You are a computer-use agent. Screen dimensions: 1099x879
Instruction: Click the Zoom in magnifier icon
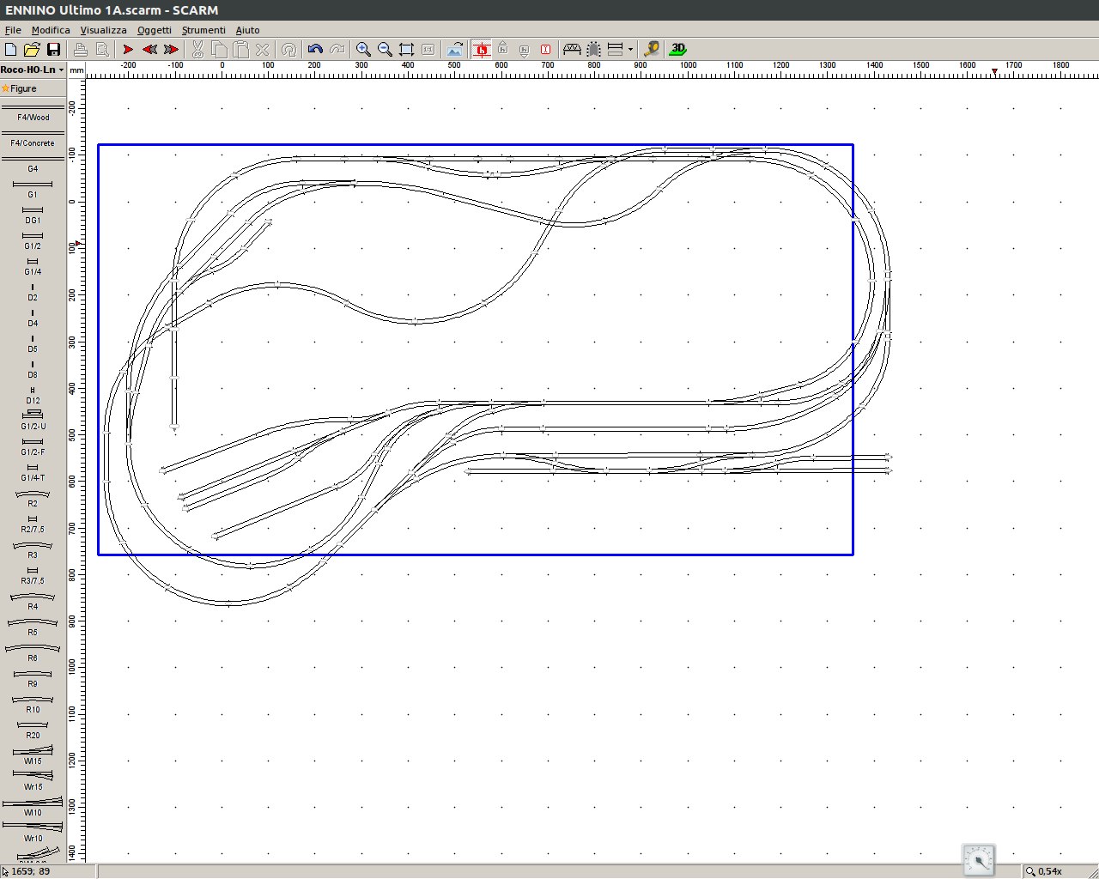point(363,50)
